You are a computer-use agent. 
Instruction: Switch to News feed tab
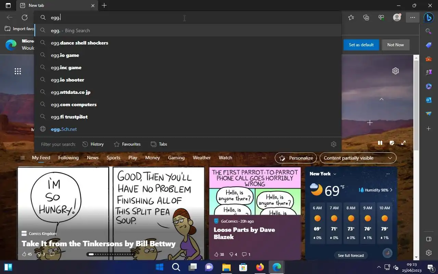coord(93,158)
